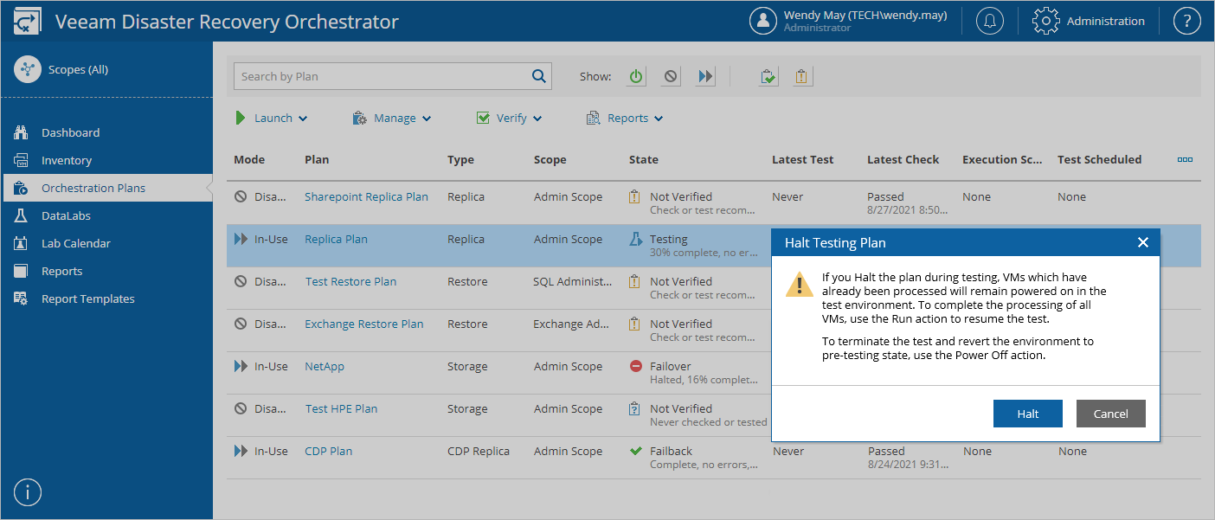
Task: Open the Manage dropdown menu
Action: click(392, 119)
